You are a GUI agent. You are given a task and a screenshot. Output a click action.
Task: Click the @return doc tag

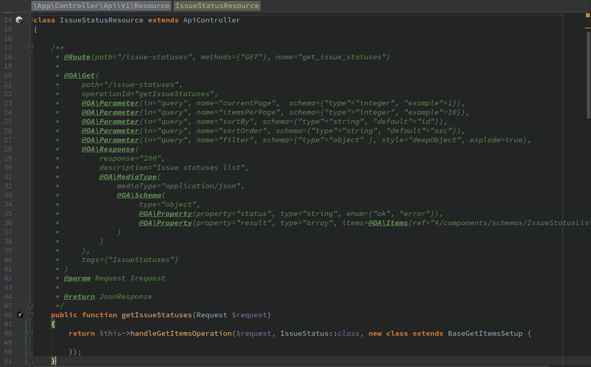pos(79,296)
